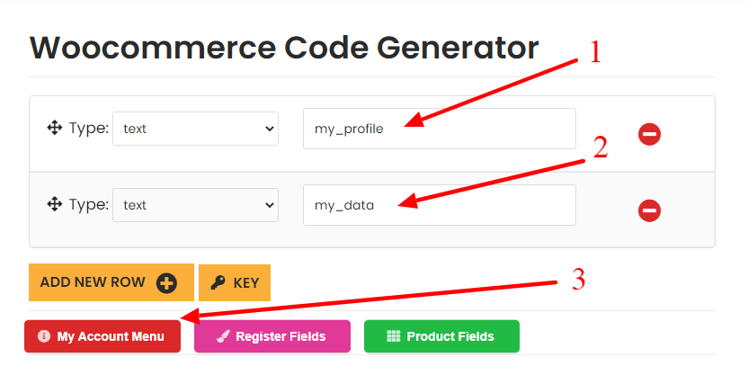The width and height of the screenshot is (748, 366).
Task: Click the paintbrush icon on Register Fields
Action: tap(222, 336)
